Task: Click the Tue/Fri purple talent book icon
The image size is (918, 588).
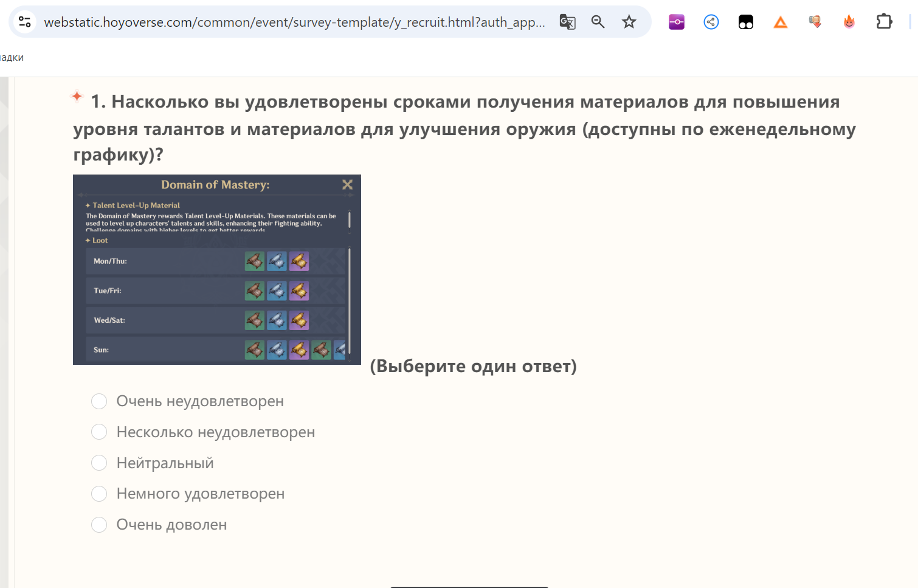Action: [x=299, y=291]
